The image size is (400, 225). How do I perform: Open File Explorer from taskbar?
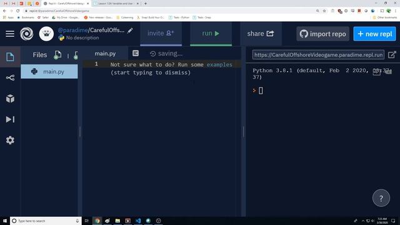117,221
